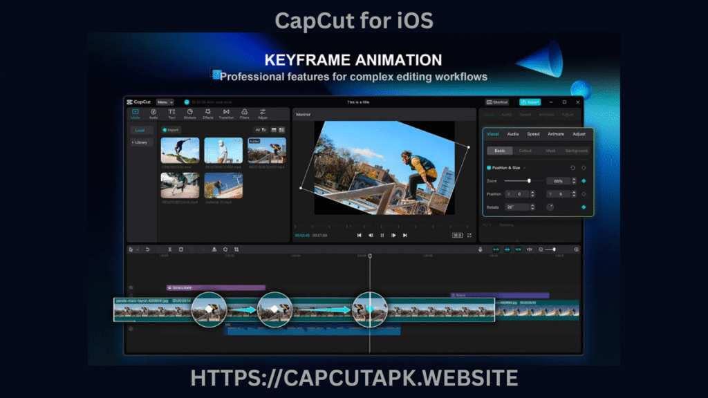Screen dimensions: 708x398
Task: Select the Basic sub-tab
Action: [499, 150]
